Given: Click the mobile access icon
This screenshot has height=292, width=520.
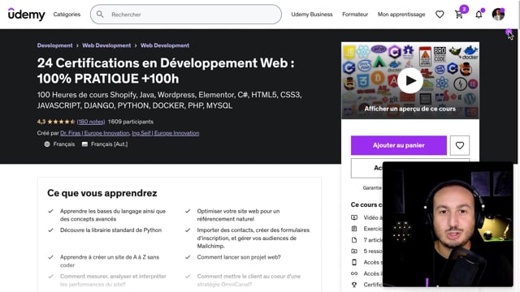Looking at the screenshot, I should (354, 262).
